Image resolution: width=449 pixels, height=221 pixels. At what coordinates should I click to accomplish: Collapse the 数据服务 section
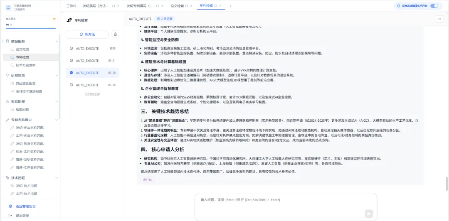(57, 41)
